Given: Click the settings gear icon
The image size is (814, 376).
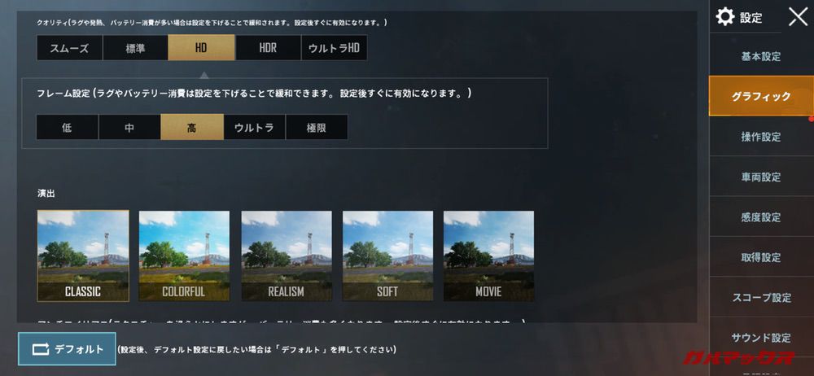Looking at the screenshot, I should [x=724, y=16].
